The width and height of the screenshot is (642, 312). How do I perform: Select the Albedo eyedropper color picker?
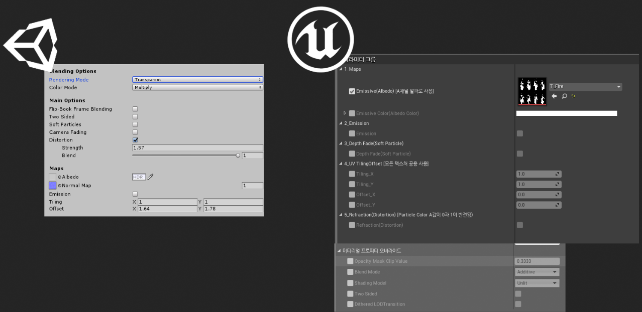tap(150, 177)
